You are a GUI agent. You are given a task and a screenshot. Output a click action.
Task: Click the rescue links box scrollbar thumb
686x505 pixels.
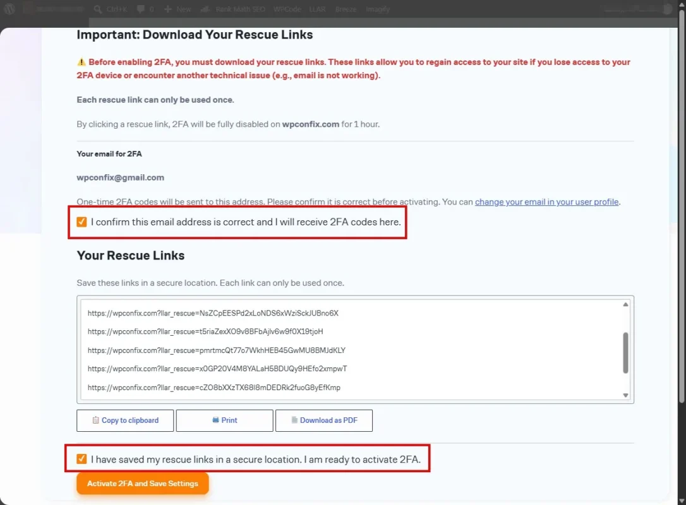(x=625, y=353)
